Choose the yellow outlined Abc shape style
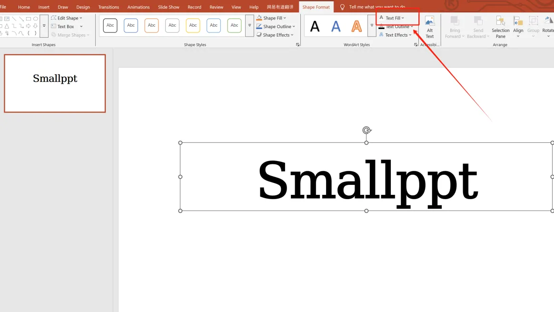 tap(193, 25)
